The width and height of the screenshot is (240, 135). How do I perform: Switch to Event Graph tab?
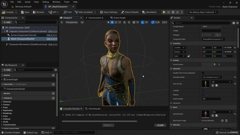tap(118, 18)
